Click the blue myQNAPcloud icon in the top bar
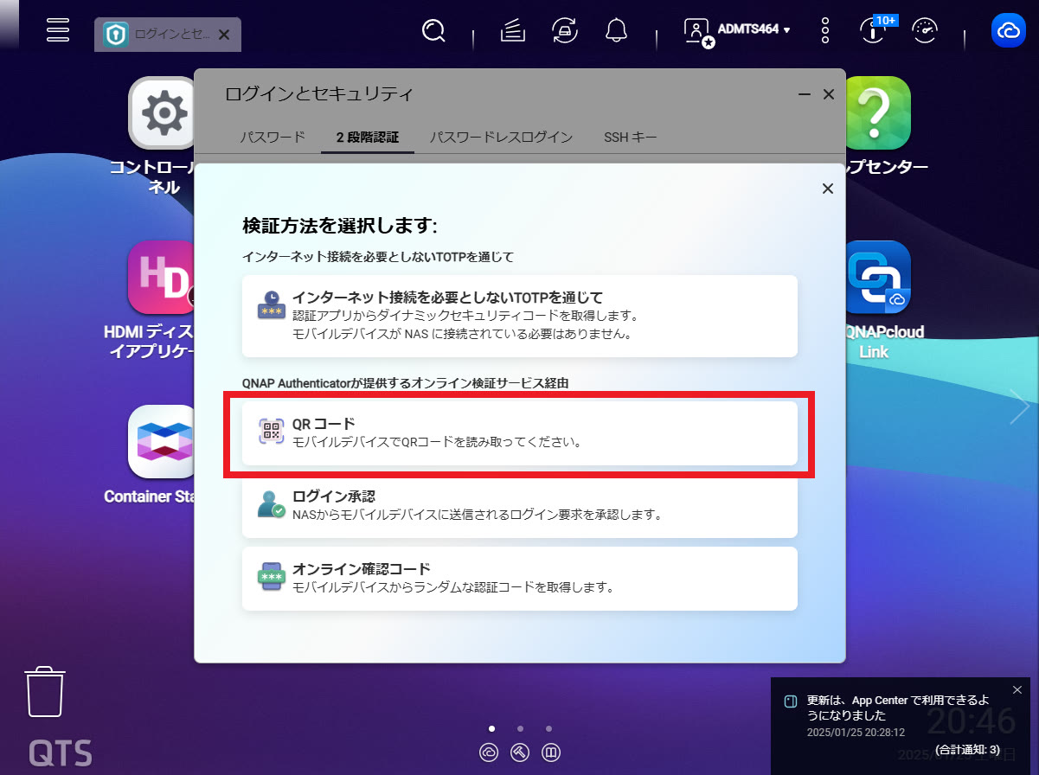 point(1010,31)
